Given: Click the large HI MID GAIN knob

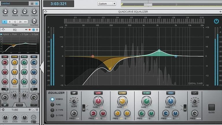Looking at the screenshot, I should pyautogui.click(x=146, y=101).
